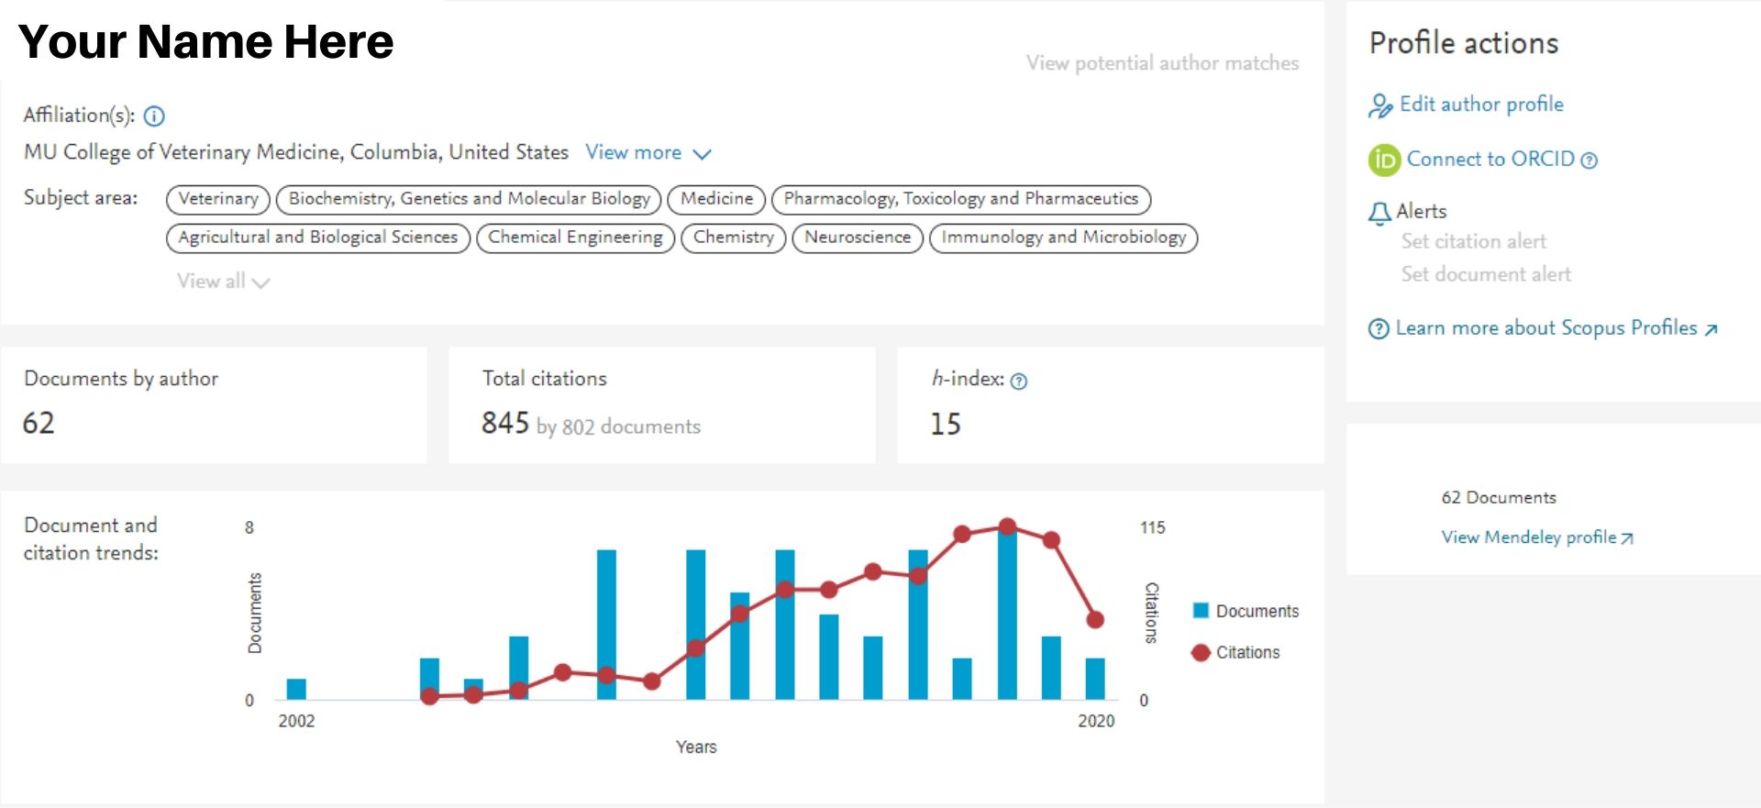The height and width of the screenshot is (808, 1761).
Task: Click the Affiliation info icon
Action: tap(154, 116)
